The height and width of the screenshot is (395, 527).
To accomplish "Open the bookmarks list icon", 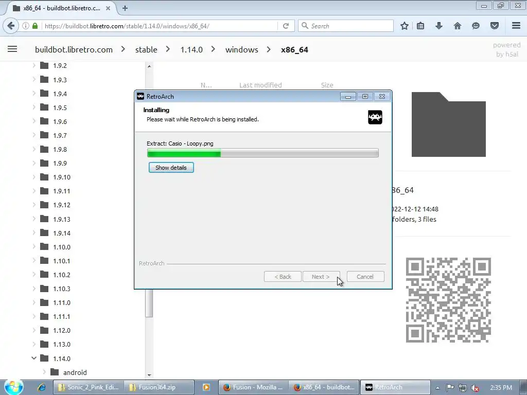I will point(420,26).
